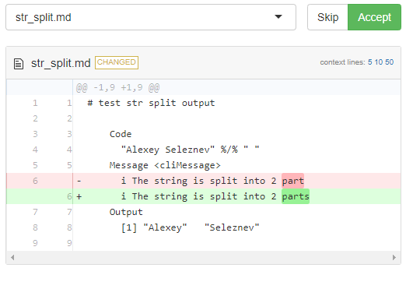Set context lines to 10
Image resolution: width=406 pixels, height=282 pixels.
[379, 62]
